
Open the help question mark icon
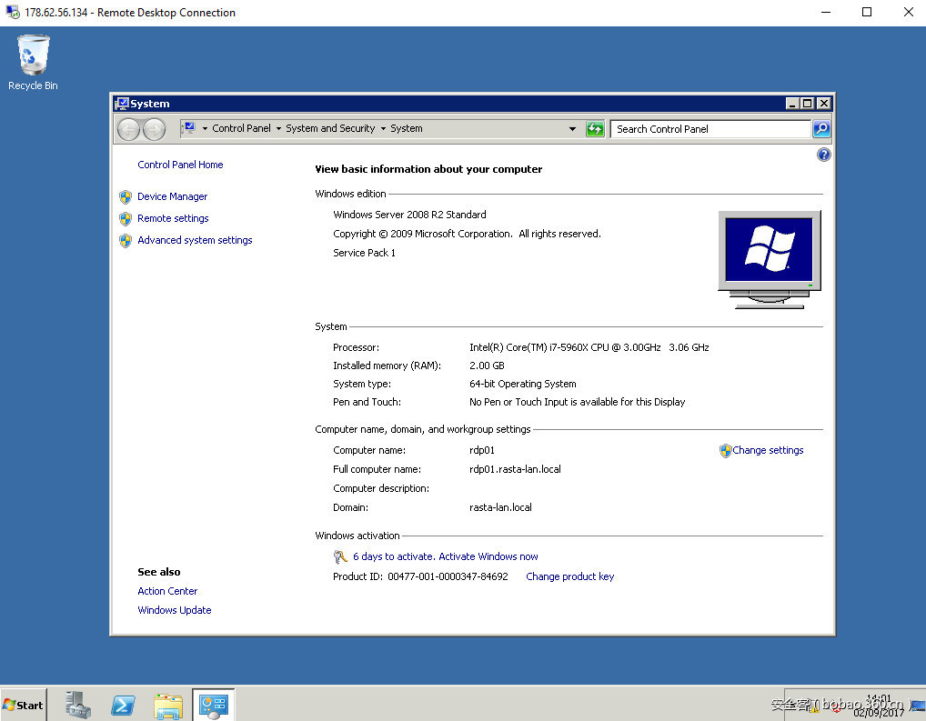click(823, 155)
